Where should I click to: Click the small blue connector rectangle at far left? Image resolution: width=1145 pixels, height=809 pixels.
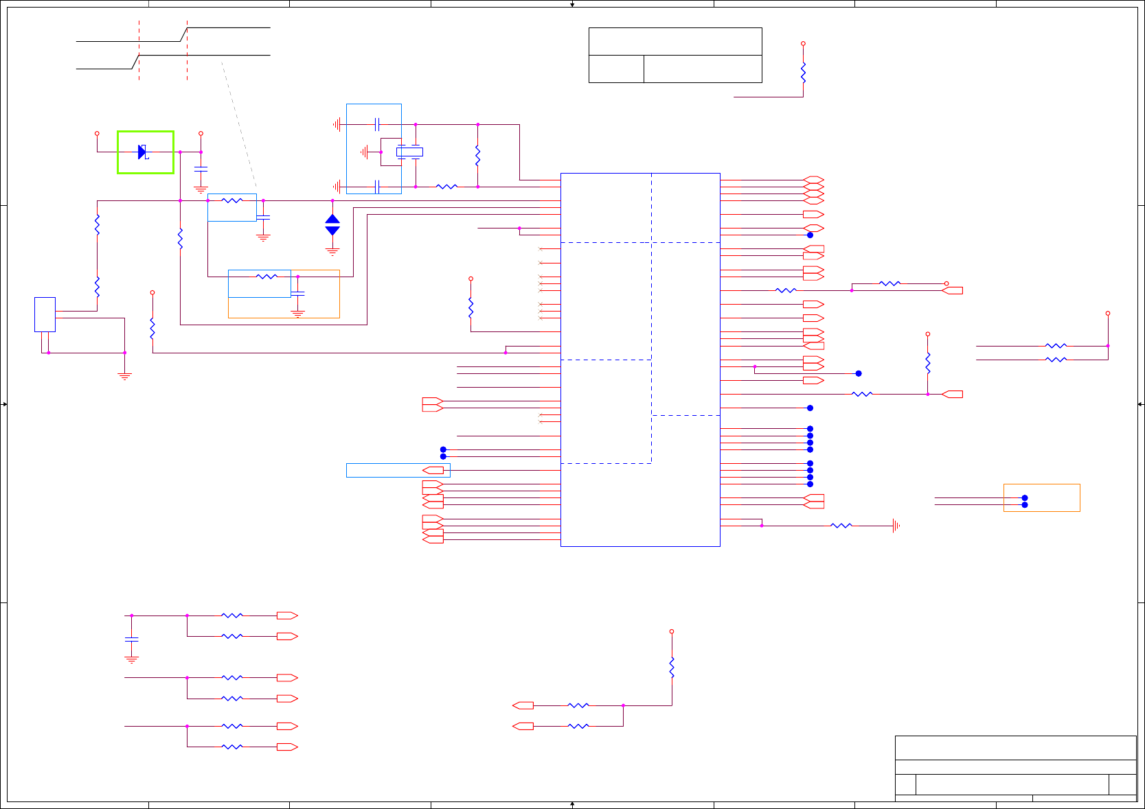pos(45,314)
